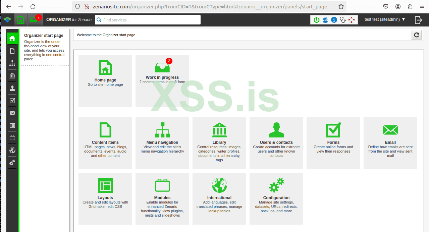Click the Zenario logo in the top bar

7,20
